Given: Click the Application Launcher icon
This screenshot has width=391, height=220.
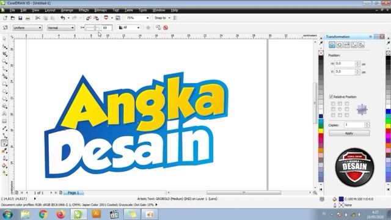Looking at the screenshot, I should (106, 18).
